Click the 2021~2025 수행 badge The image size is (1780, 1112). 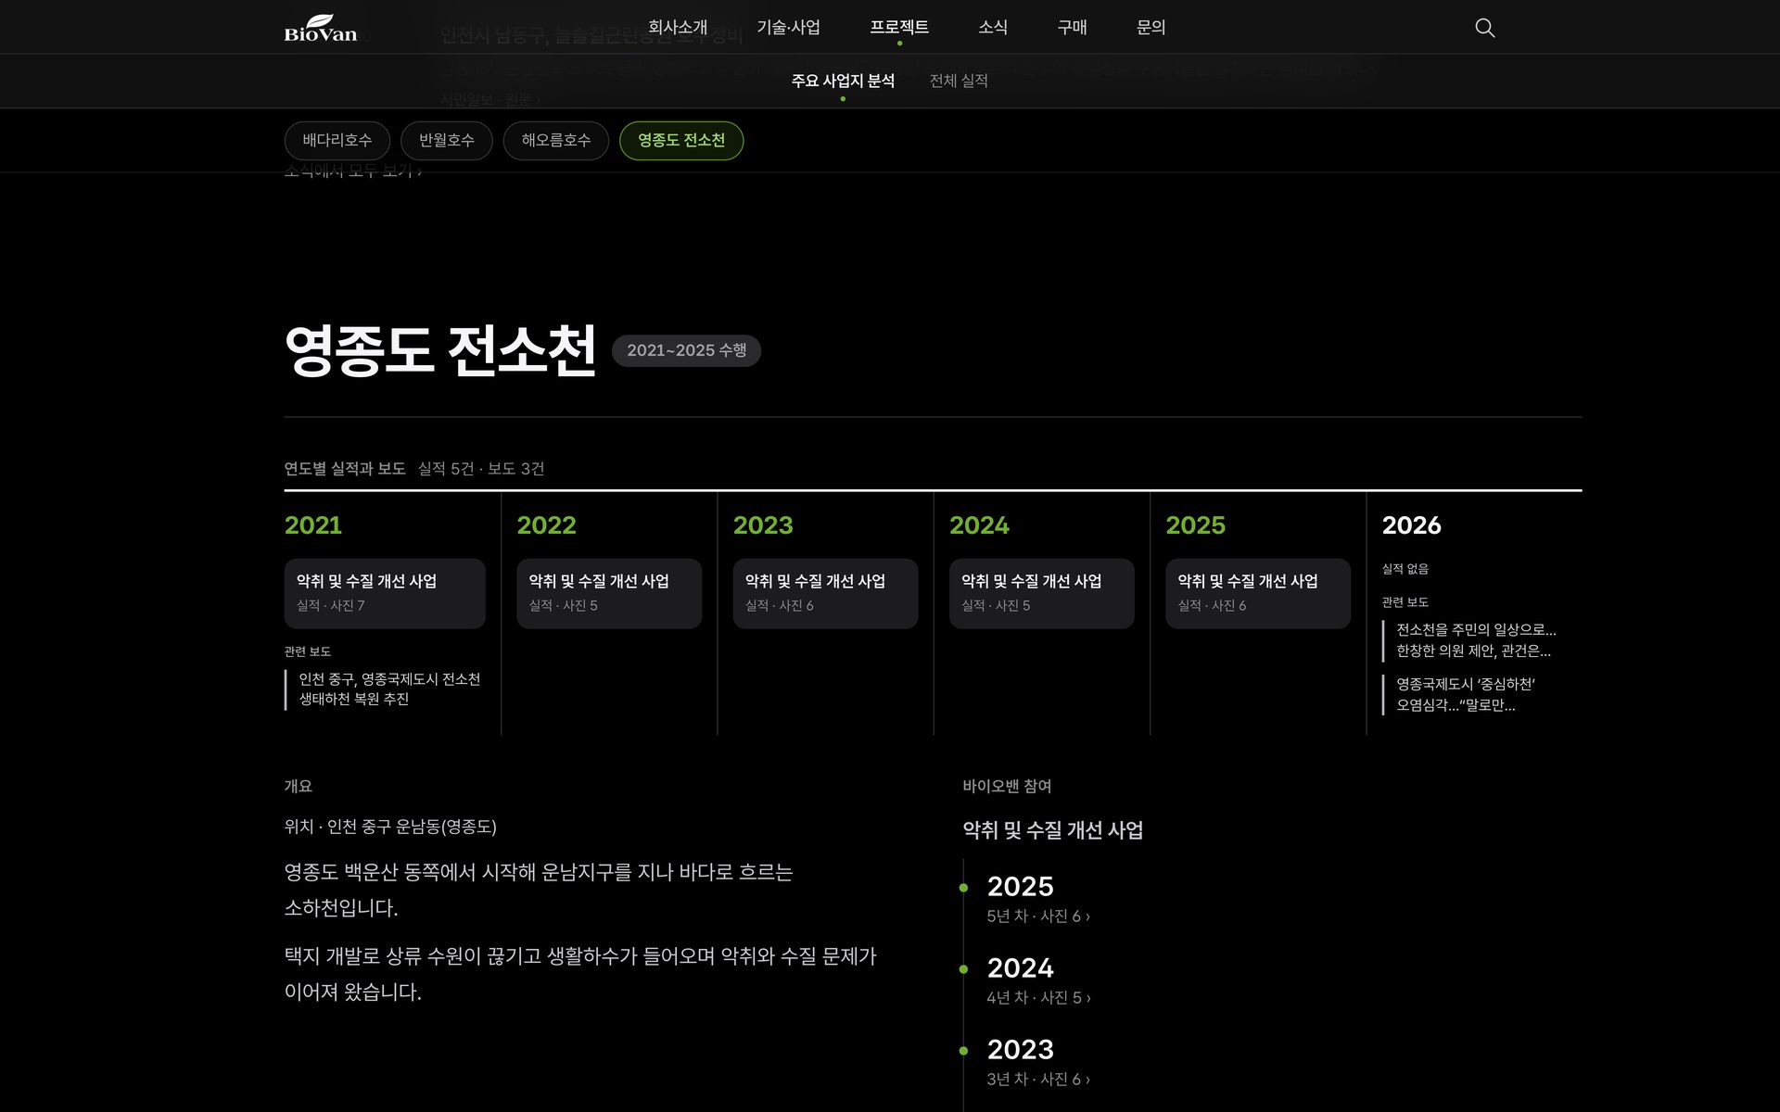(686, 350)
